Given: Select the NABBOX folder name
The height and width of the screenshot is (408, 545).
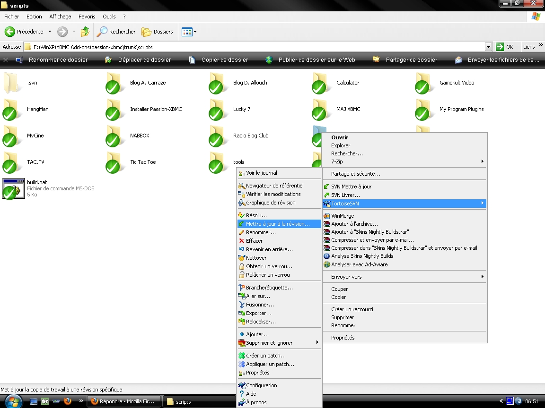Looking at the screenshot, I should point(140,136).
